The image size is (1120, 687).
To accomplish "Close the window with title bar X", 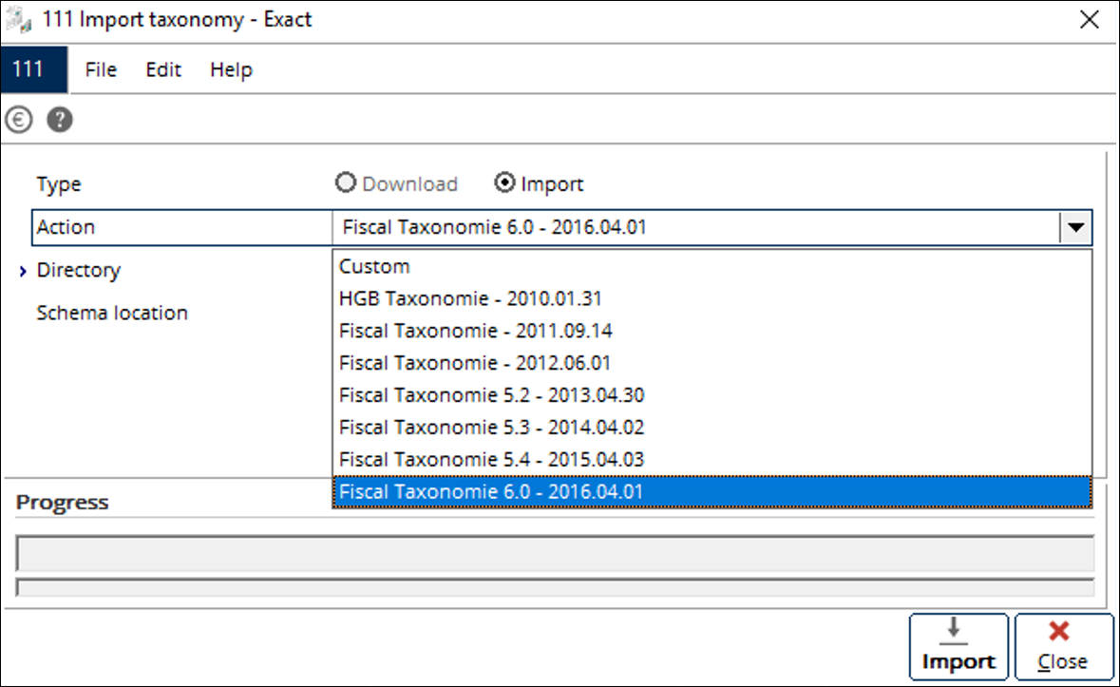I will click(x=1090, y=19).
